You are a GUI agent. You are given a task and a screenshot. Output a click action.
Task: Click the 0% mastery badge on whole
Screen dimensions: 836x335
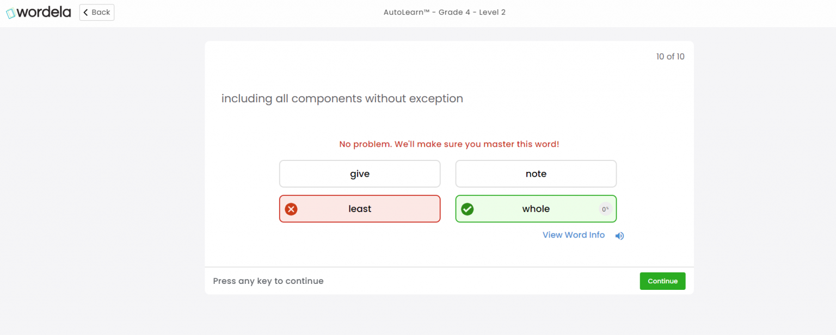[605, 209]
